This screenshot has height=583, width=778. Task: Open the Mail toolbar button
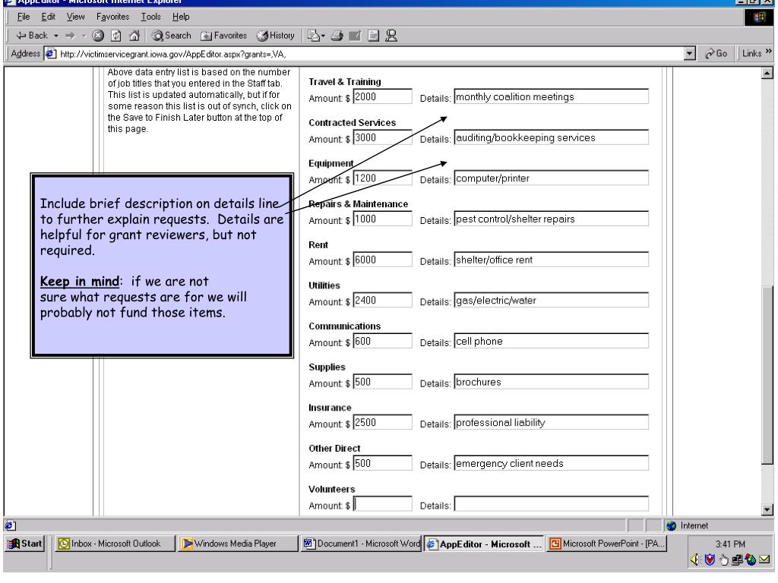click(316, 36)
